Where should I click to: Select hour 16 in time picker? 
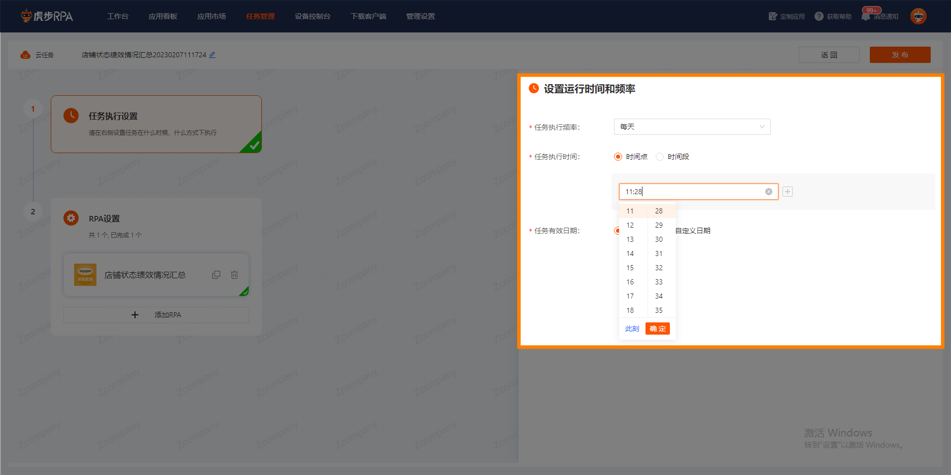(632, 282)
